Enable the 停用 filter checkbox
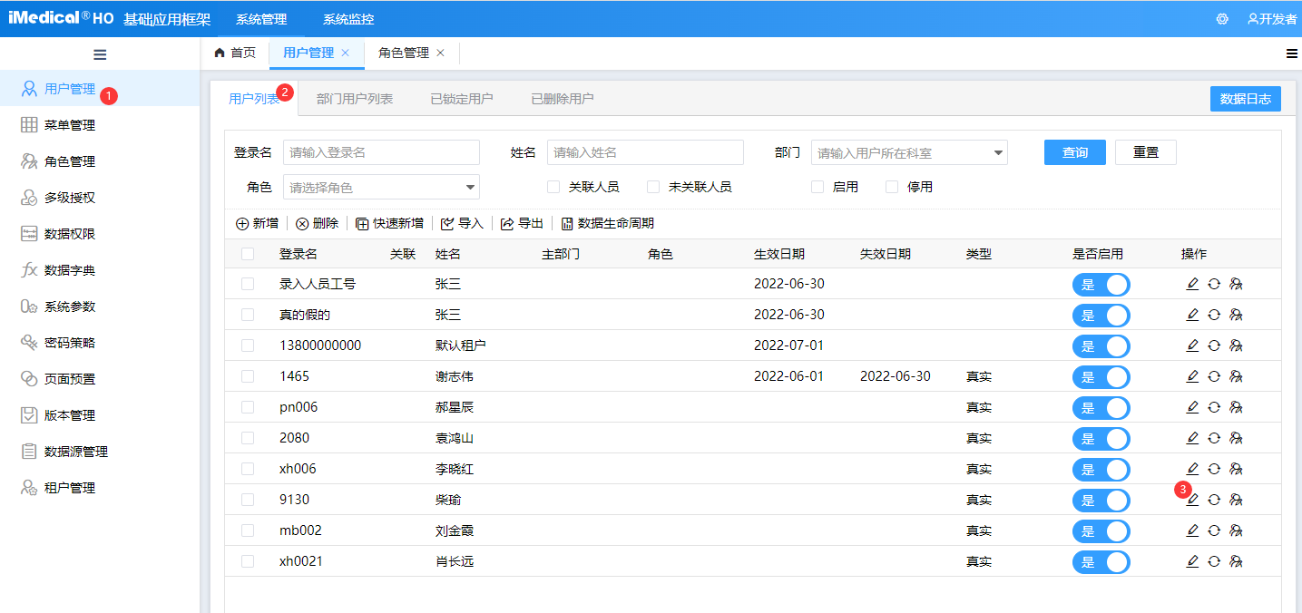Screen dimensions: 1302x613 [891, 187]
